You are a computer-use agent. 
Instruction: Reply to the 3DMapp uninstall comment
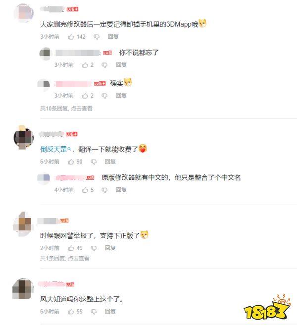tap(113, 37)
